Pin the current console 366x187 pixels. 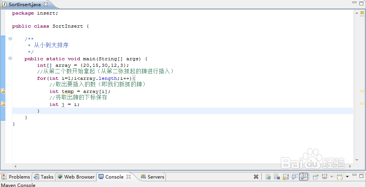(x=316, y=177)
